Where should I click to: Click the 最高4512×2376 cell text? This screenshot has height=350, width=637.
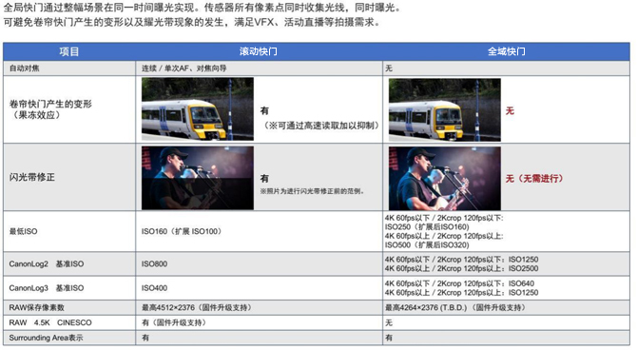[x=196, y=308]
